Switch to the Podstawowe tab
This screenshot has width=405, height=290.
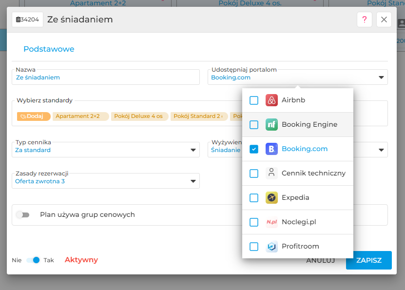tap(49, 49)
